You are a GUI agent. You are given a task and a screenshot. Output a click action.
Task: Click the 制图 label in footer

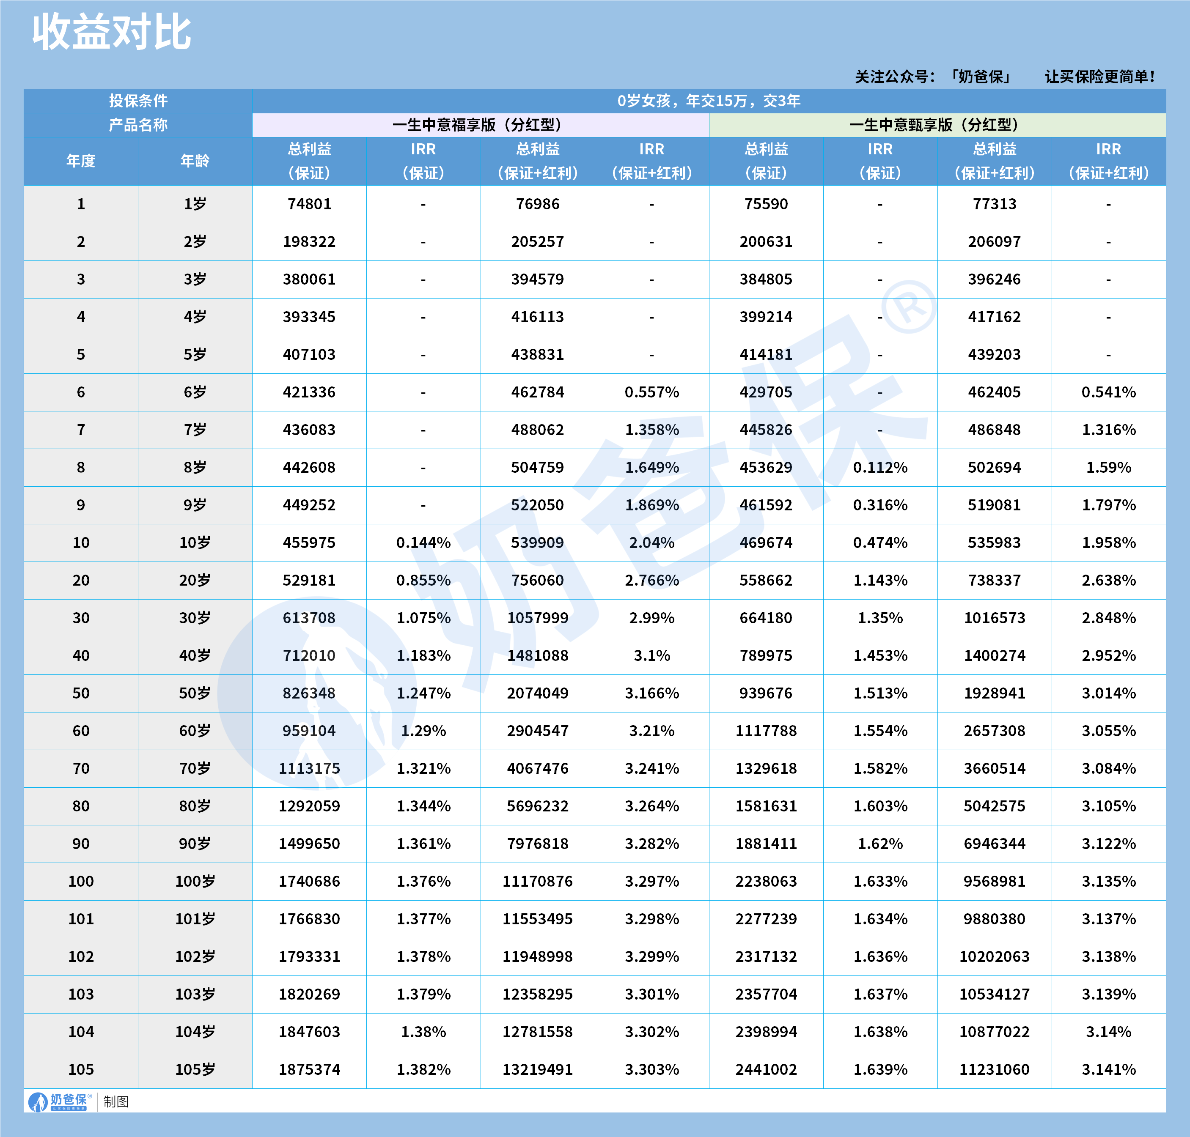(116, 1101)
